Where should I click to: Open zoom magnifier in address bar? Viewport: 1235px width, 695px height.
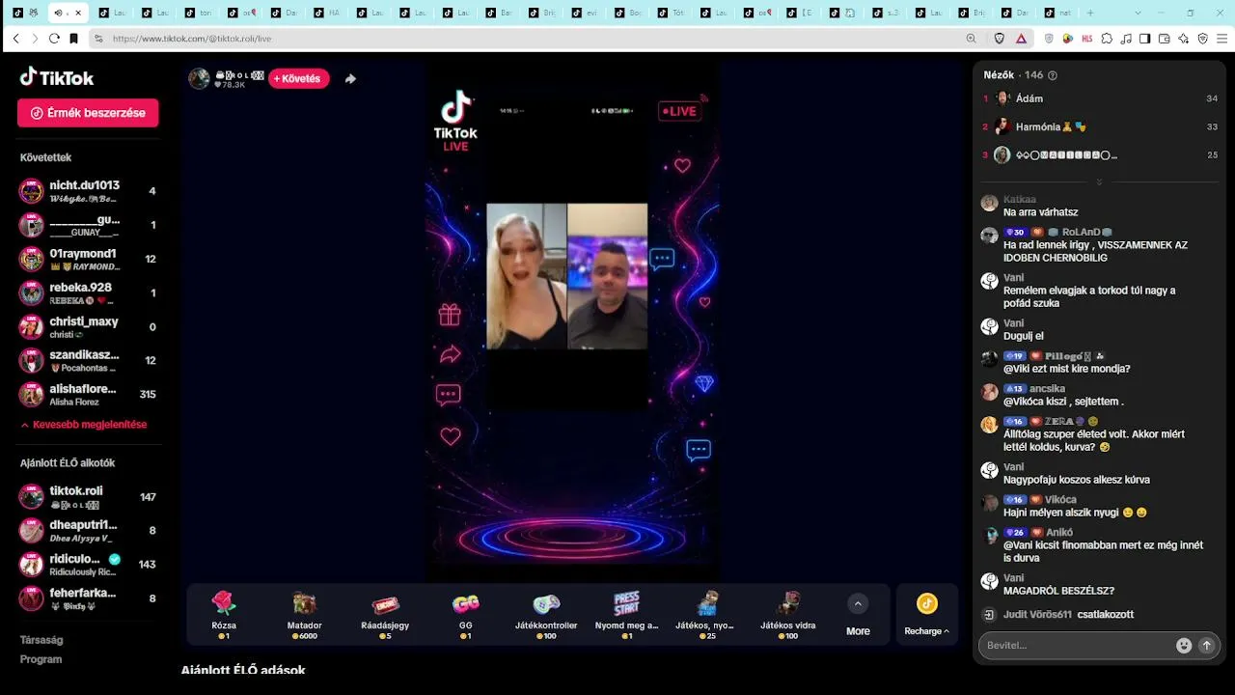coord(971,39)
